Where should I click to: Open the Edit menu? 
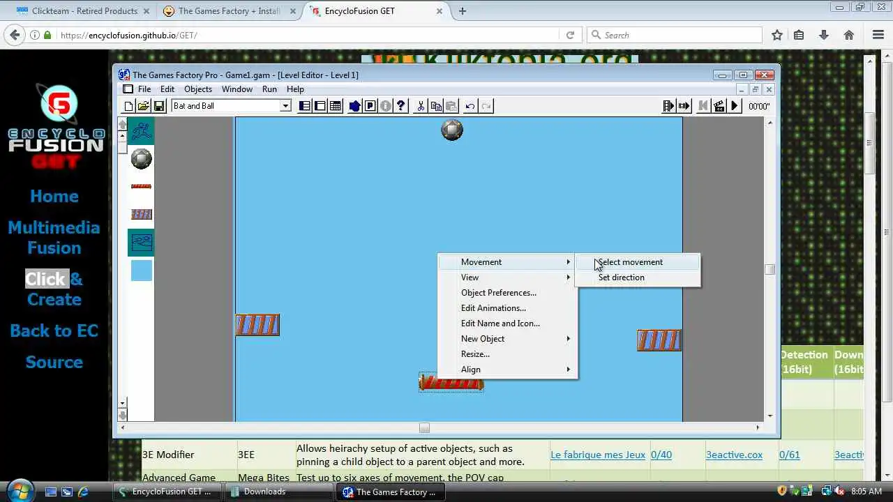167,89
